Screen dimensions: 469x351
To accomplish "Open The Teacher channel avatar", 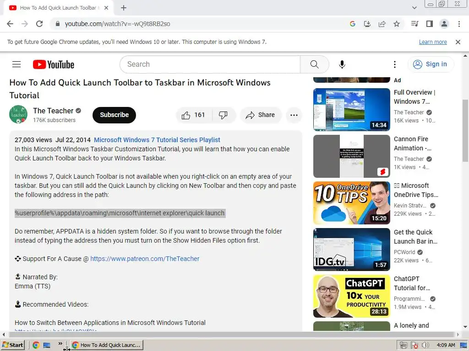I will pyautogui.click(x=18, y=114).
